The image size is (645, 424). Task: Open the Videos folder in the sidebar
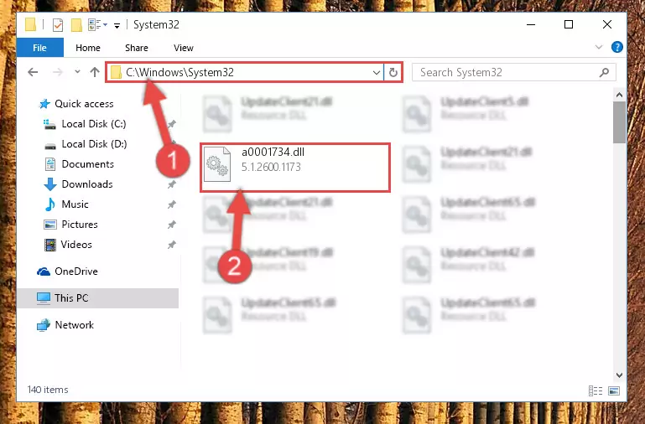(x=76, y=245)
